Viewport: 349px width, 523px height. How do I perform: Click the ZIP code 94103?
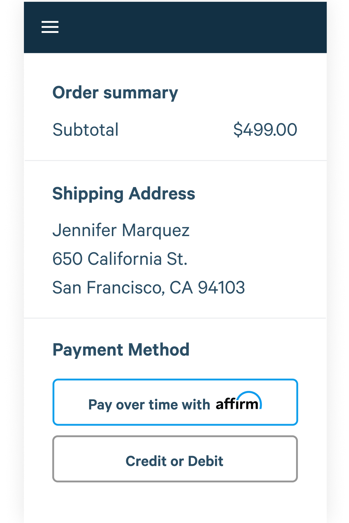coord(221,288)
